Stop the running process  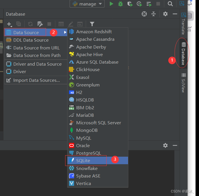pyautogui.click(x=158, y=4)
